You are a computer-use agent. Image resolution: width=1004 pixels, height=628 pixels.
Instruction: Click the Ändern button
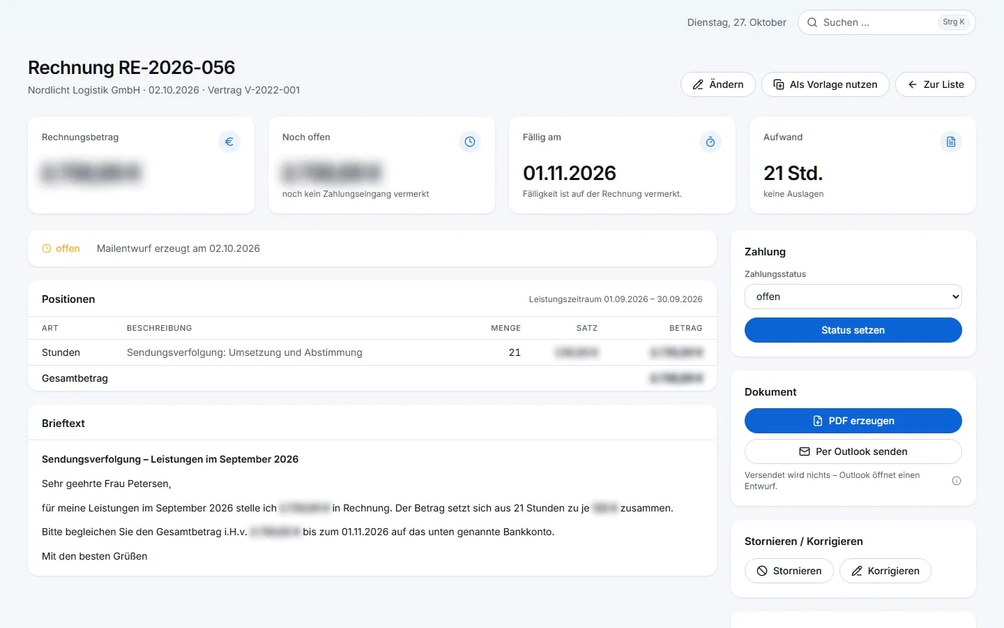(718, 84)
